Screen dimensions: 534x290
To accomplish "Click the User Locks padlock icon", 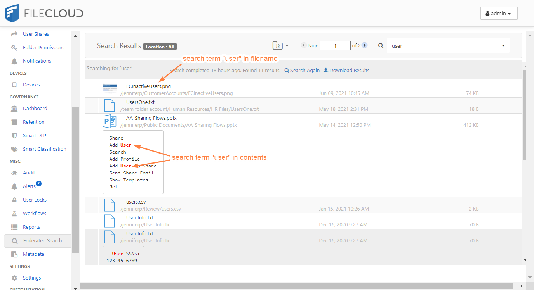I will point(14,200).
